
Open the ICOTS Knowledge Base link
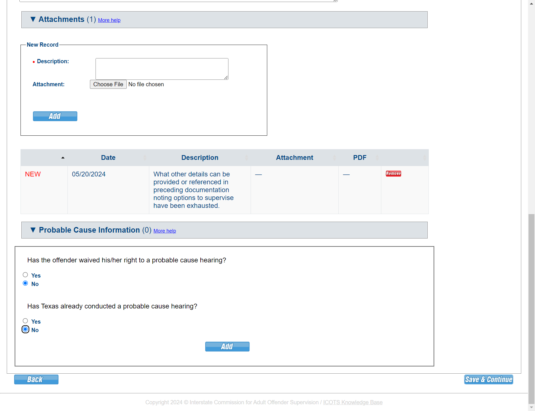(x=353, y=402)
